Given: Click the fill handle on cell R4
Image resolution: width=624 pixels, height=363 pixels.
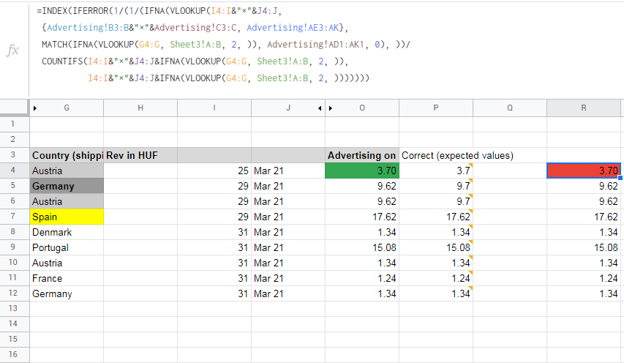Looking at the screenshot, I should click(x=620, y=178).
